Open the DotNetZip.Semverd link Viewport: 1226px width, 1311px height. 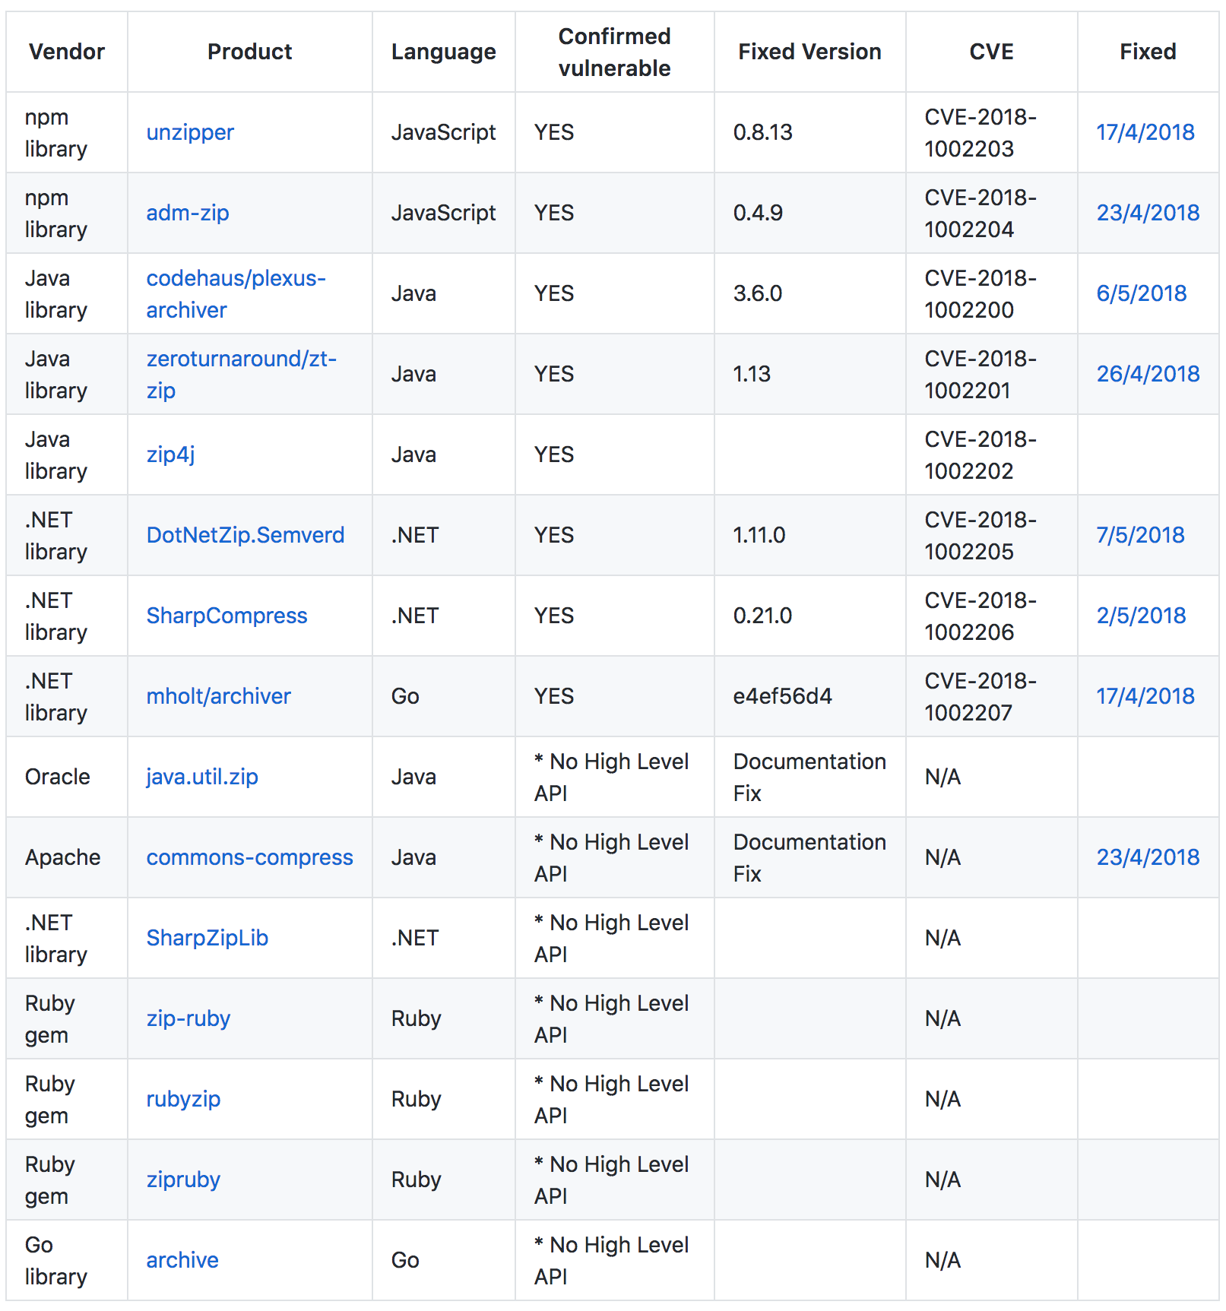click(x=245, y=535)
